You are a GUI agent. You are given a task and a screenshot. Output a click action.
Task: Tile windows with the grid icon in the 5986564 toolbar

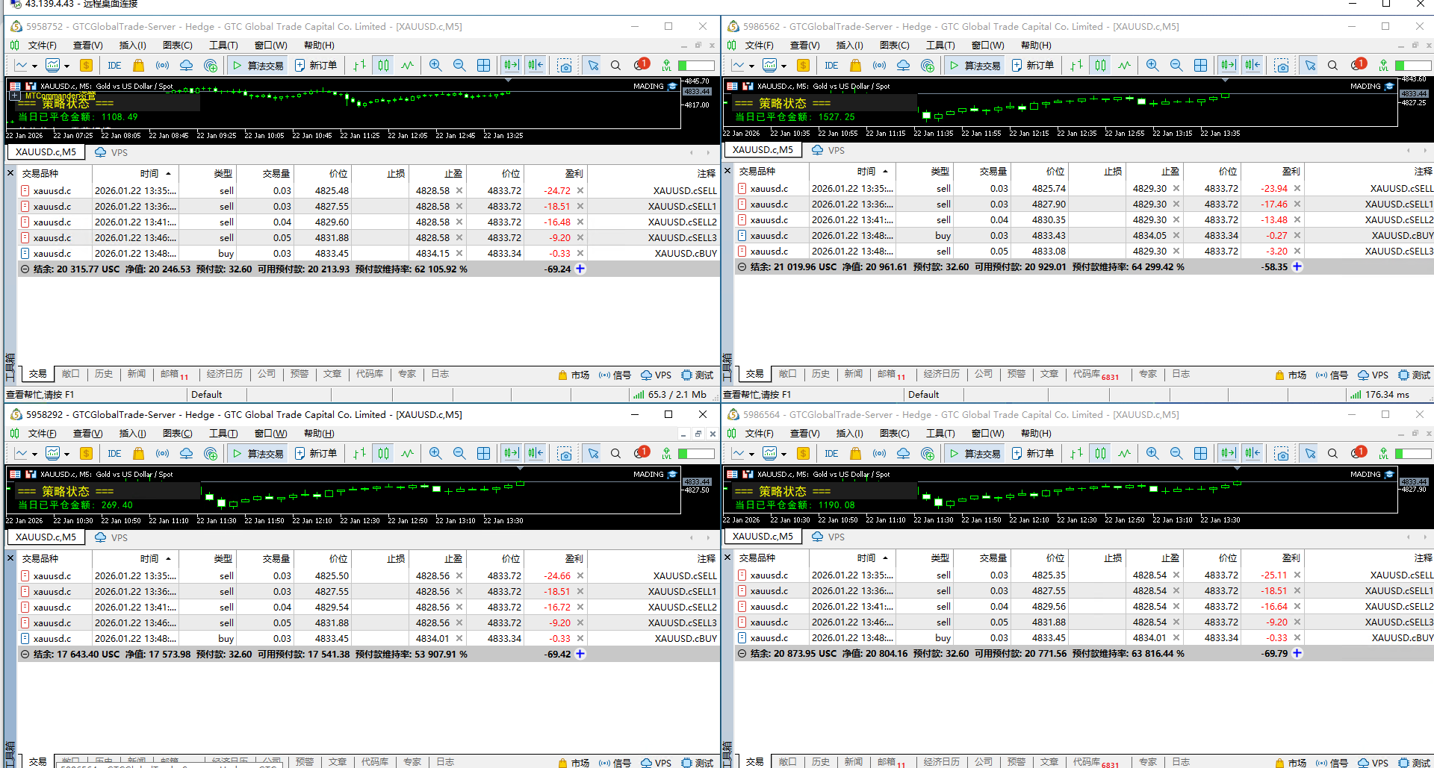pyautogui.click(x=1200, y=454)
